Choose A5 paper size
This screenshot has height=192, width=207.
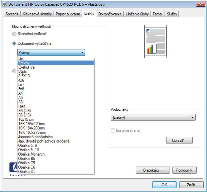[x=56, y=98]
